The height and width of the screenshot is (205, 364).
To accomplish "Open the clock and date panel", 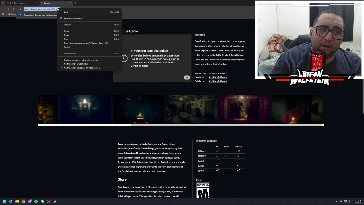I will pyautogui.click(x=357, y=202).
